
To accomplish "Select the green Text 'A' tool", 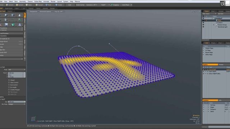I will tap(19, 20).
